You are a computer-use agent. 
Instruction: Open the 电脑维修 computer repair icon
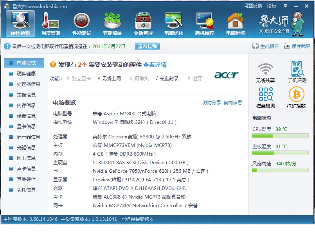pos(235,23)
